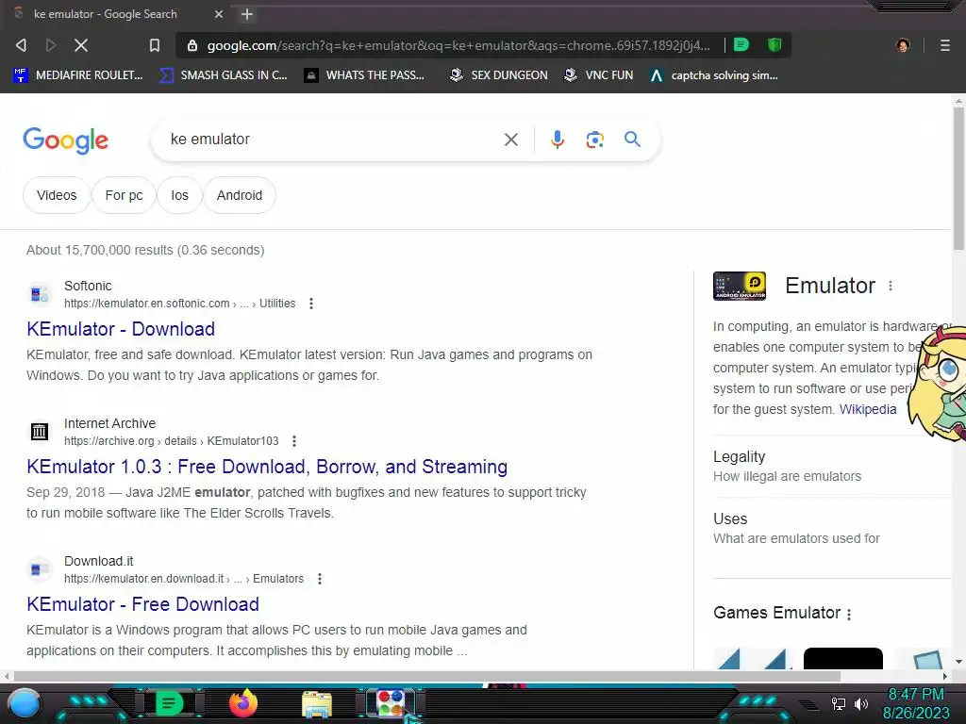The width and height of the screenshot is (966, 724).
Task: Filter results by Ios chip
Action: [x=179, y=195]
